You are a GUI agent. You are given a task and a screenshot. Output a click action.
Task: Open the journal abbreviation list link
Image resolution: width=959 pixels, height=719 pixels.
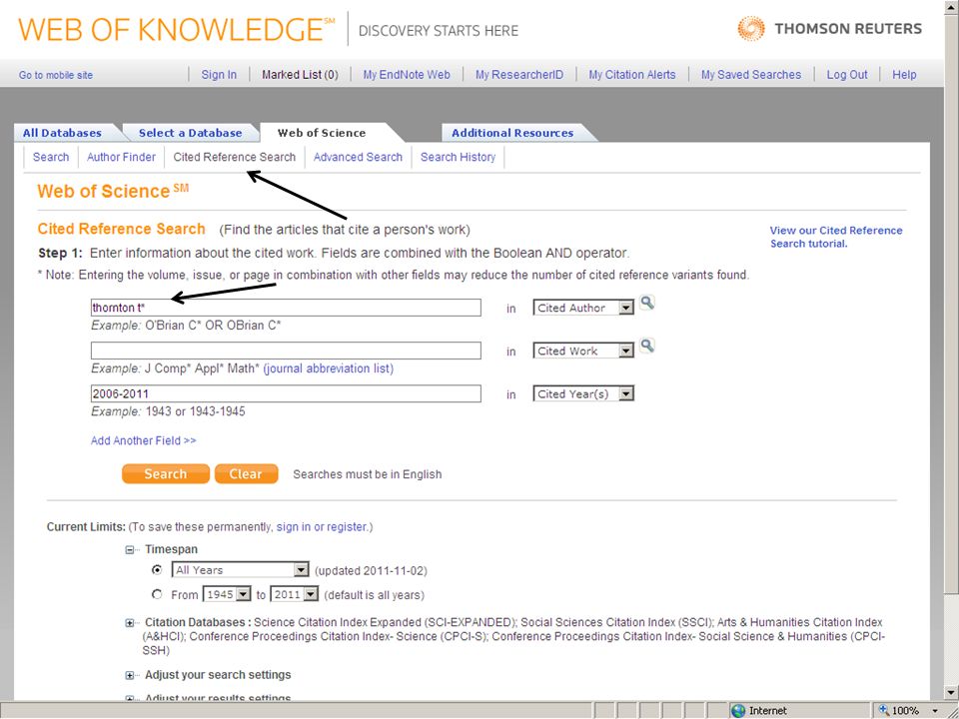329,368
